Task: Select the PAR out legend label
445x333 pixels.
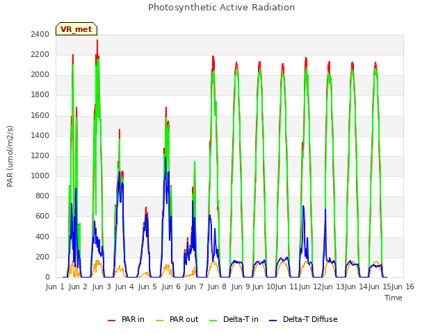Action: (184, 319)
